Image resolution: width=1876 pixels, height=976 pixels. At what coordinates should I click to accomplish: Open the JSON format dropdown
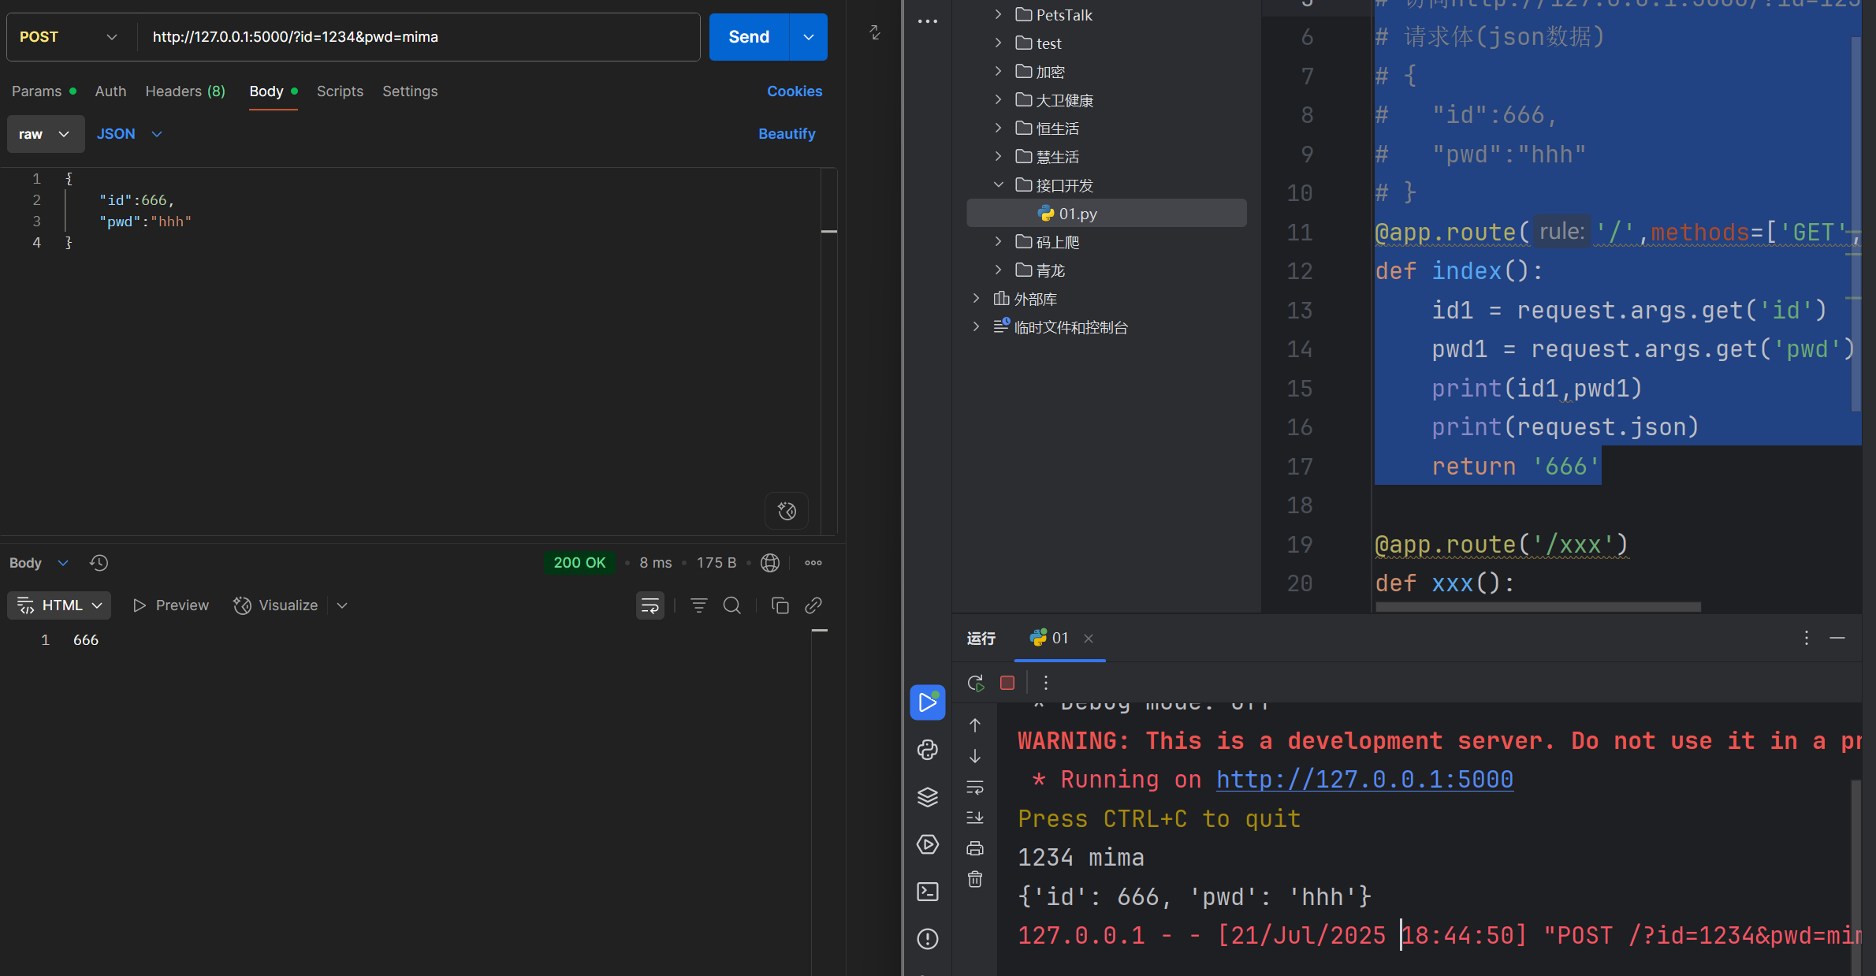(x=129, y=134)
